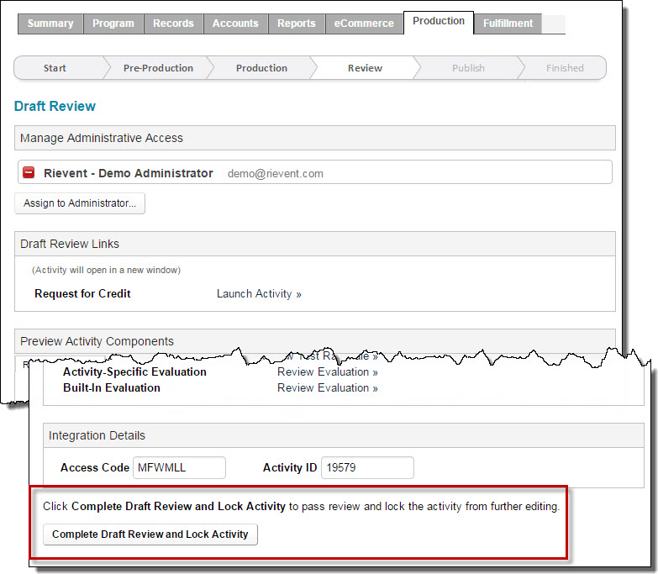Switch to the Fulfillment tab
Screen dimensions: 658x574
coord(508,24)
